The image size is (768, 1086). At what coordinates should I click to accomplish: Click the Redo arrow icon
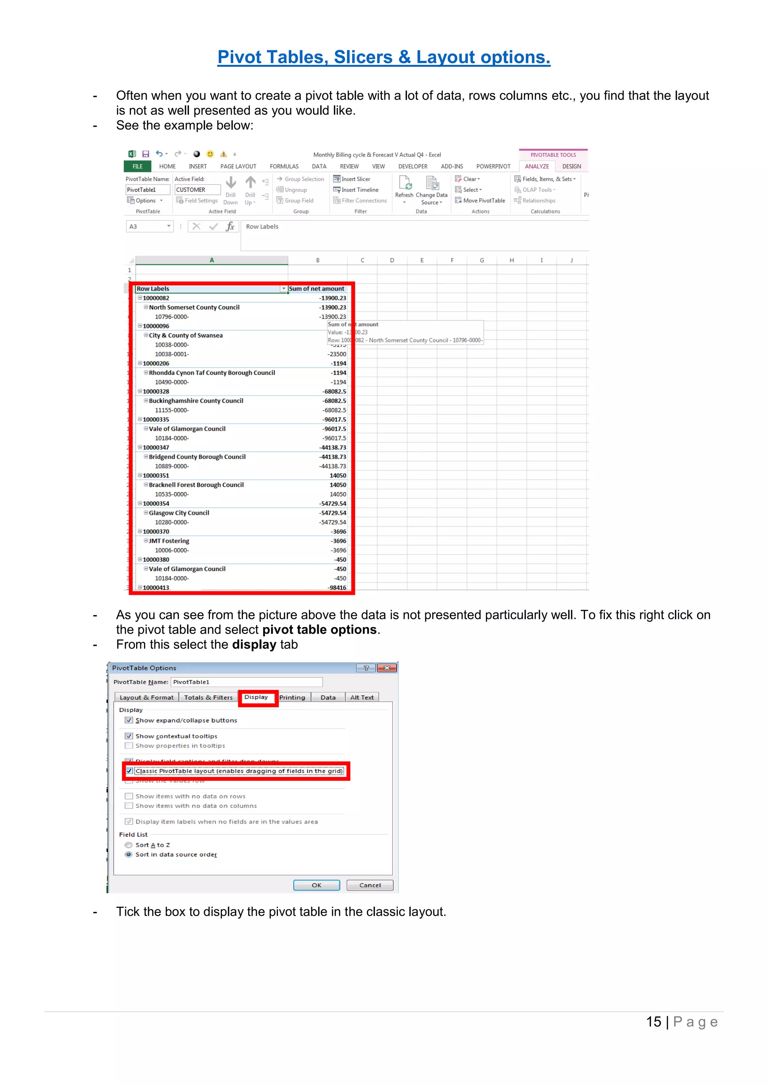(x=178, y=154)
